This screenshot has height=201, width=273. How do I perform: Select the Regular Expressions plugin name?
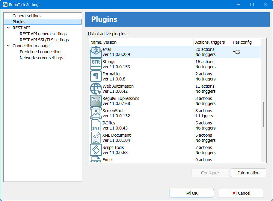(x=121, y=98)
